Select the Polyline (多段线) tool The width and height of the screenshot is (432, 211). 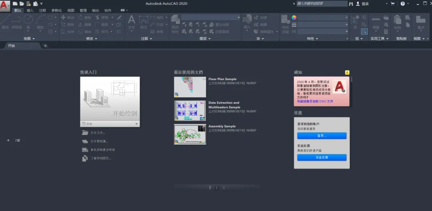16,22
